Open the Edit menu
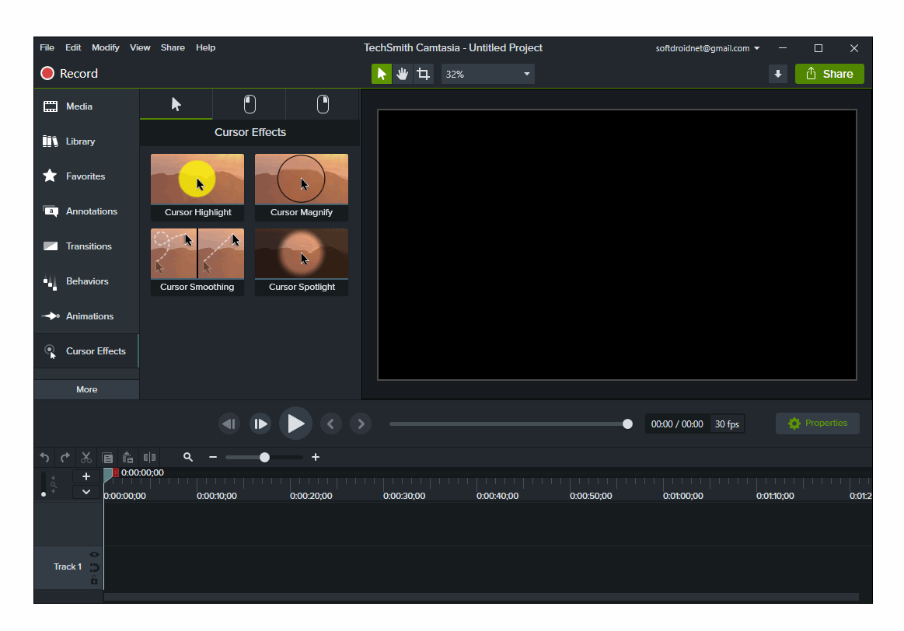This screenshot has width=904, height=631. pyautogui.click(x=73, y=48)
